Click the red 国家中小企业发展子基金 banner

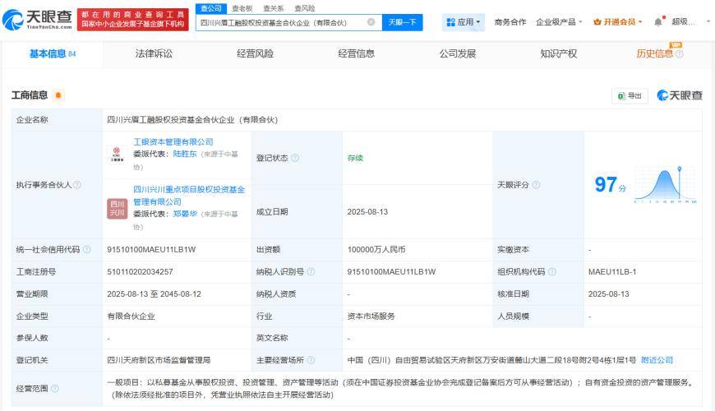tap(132, 20)
